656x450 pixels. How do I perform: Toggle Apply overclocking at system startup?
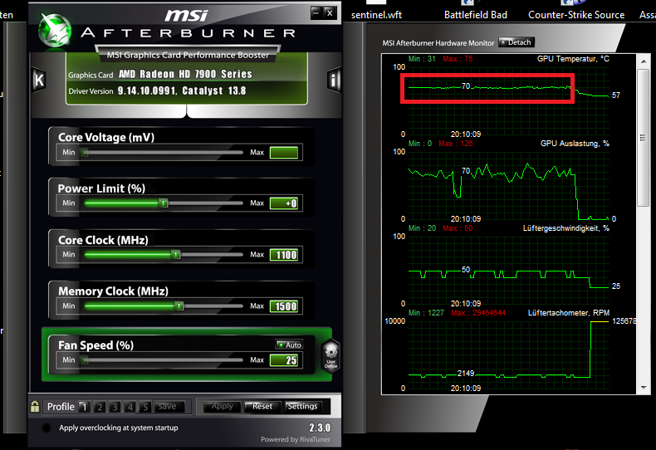click(x=47, y=428)
